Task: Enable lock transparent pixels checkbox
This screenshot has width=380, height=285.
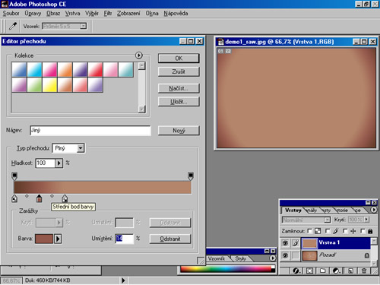Action: tap(309, 231)
